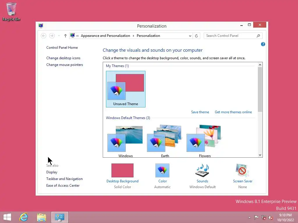
Task: Open Appearance and Personalization breadcrumb
Action: [105, 36]
